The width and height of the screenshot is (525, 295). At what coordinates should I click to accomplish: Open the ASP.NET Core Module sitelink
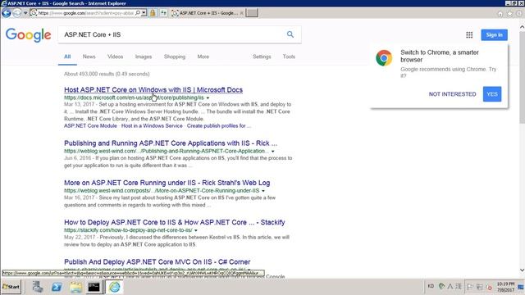pos(90,125)
